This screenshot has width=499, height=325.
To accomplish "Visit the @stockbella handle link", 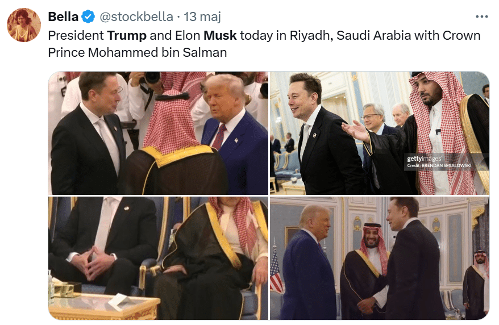I will 136,17.
